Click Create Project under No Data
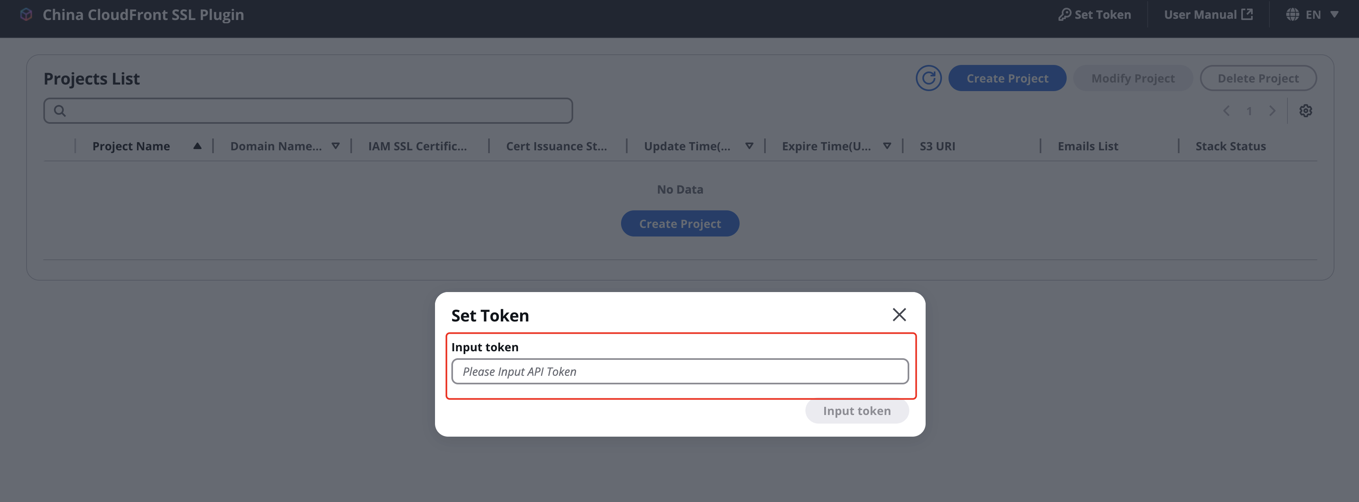 [x=679, y=223]
